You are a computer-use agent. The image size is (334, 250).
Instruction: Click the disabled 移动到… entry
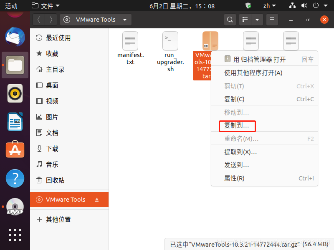264,112
